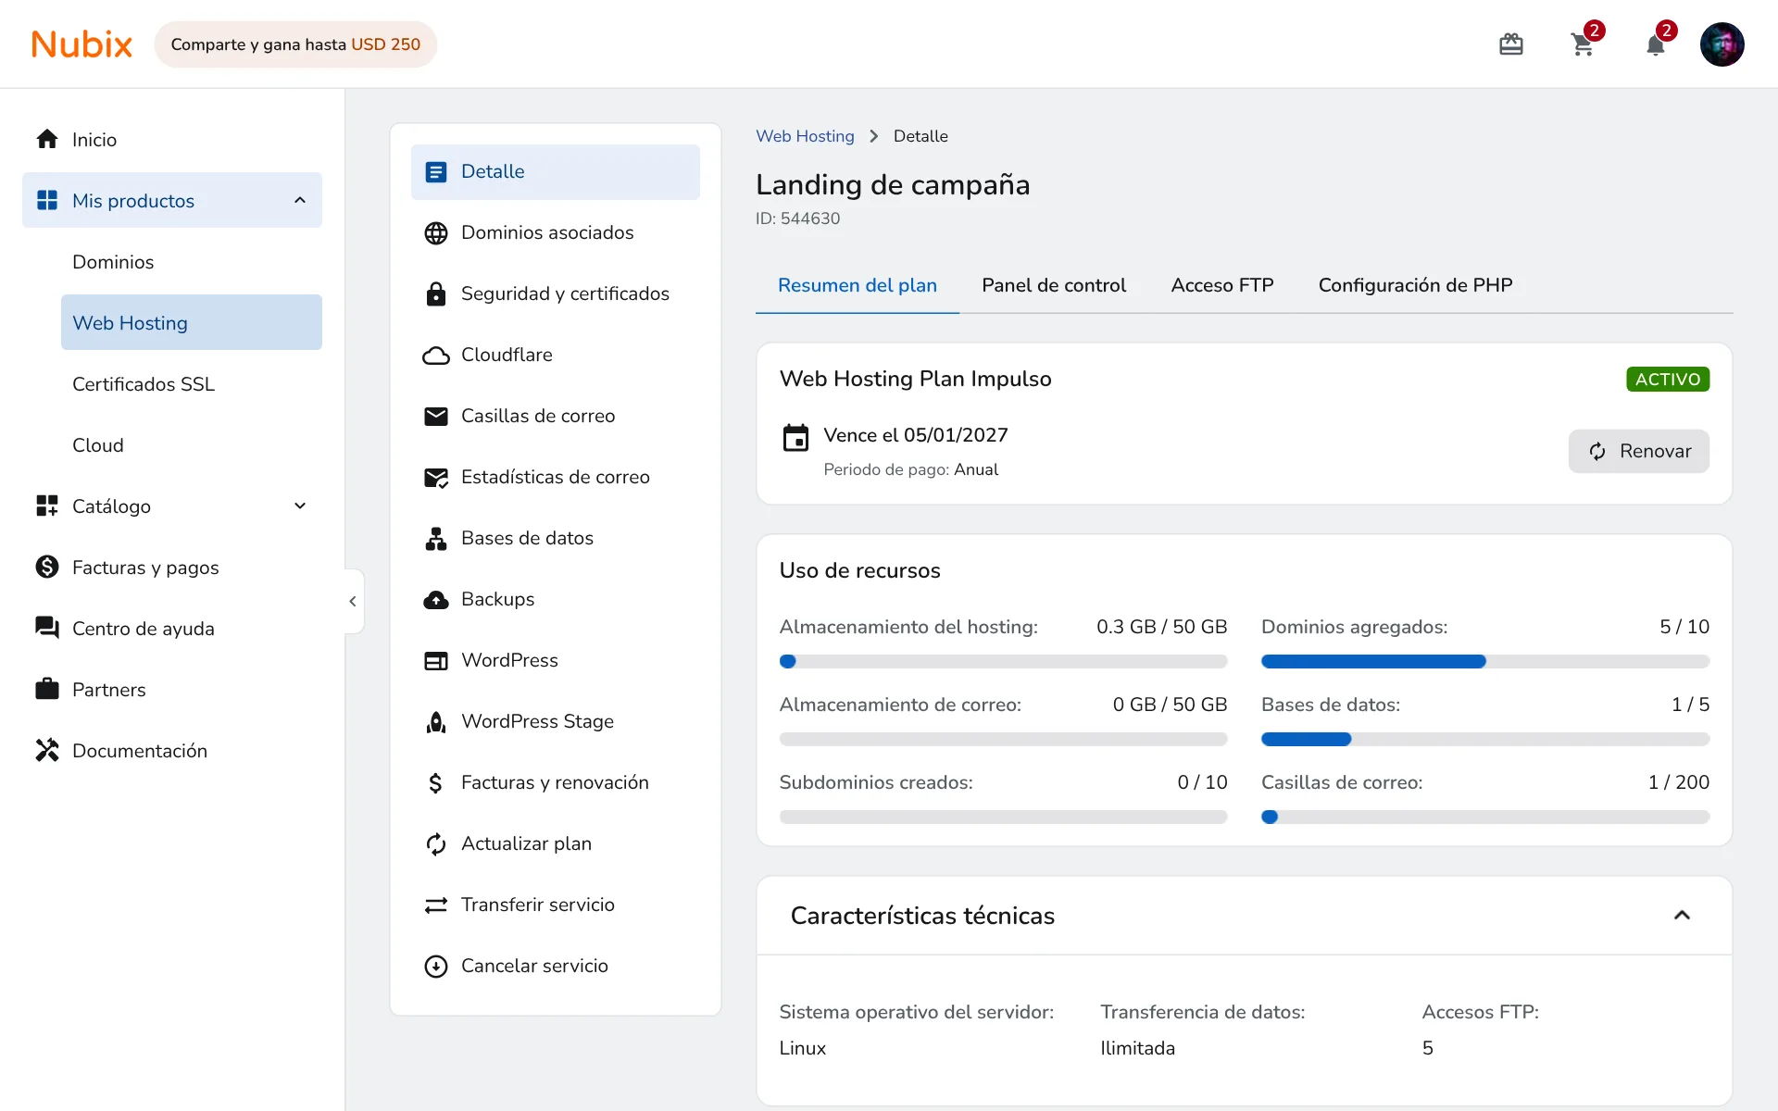Viewport: 1778px width, 1111px height.
Task: Open user profile avatar
Action: coord(1722,44)
